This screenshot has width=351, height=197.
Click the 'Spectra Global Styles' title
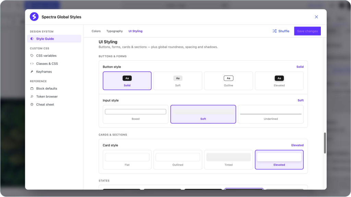(x=61, y=17)
